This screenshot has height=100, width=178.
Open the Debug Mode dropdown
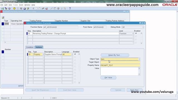[x=143, y=27]
